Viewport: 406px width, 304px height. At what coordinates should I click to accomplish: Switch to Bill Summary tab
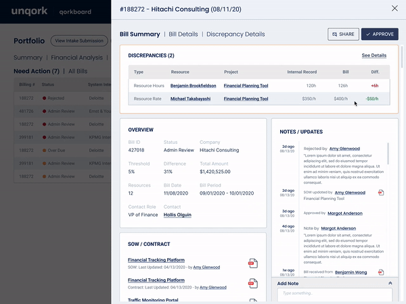pos(140,34)
